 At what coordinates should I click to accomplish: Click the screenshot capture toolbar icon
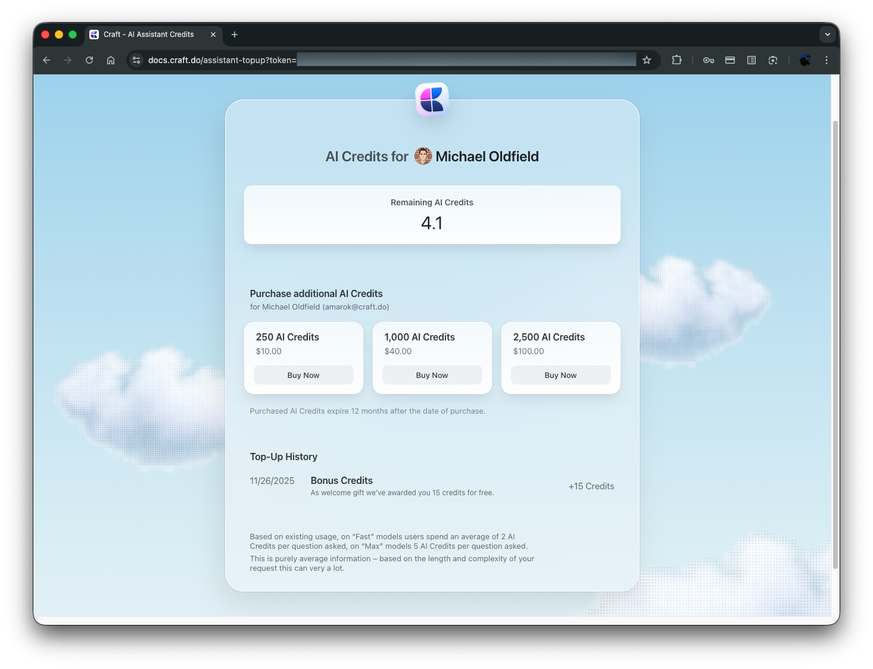[x=773, y=60]
